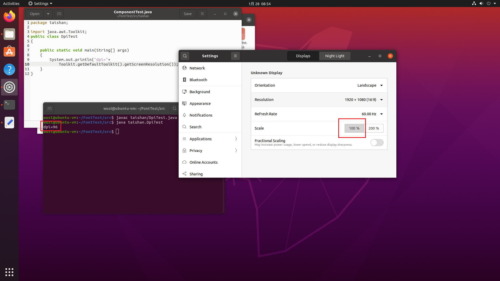
Task: Show Applications grid in the dock
Action: coord(9,272)
